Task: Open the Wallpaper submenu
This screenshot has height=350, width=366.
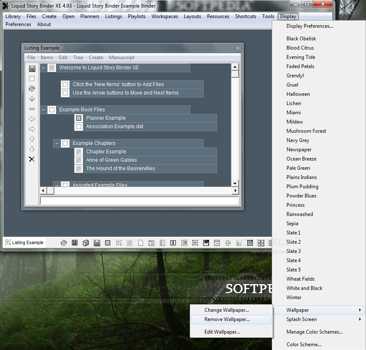Action: coord(319,310)
